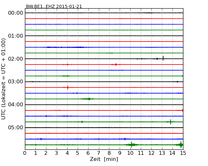Select the 01:00 time label
208x166 pixels.
pos(16,36)
